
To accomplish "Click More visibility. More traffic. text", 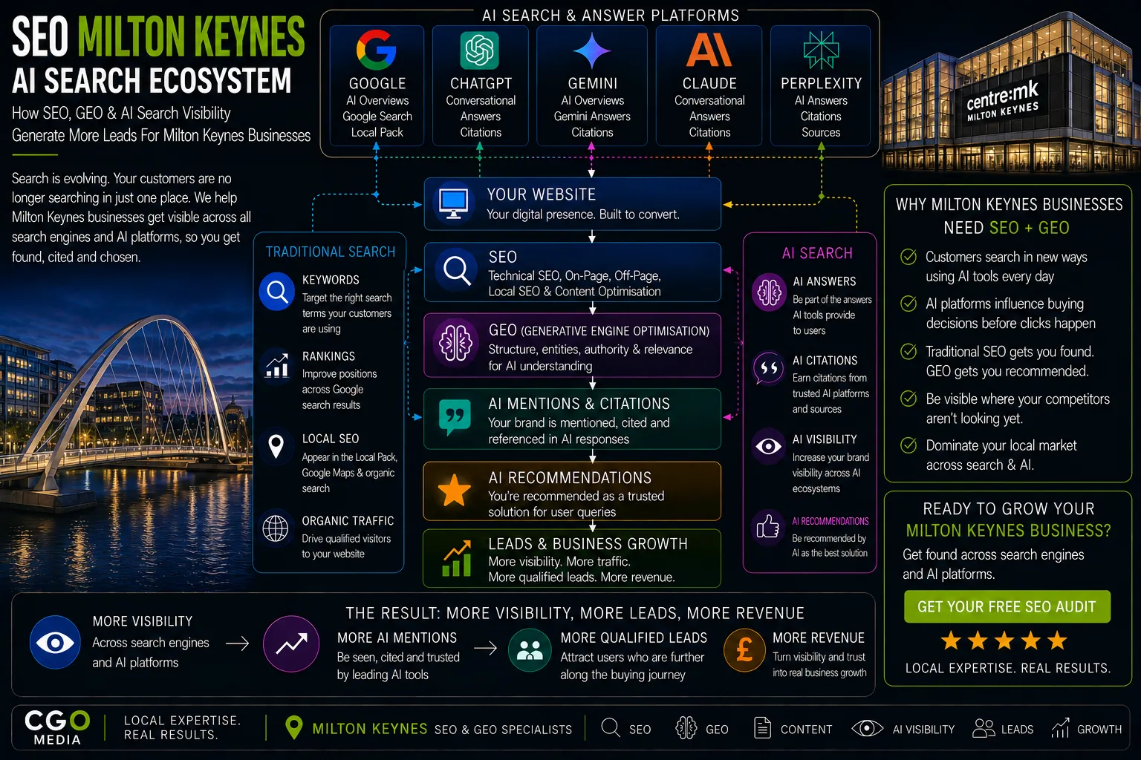I will pyautogui.click(x=559, y=561).
